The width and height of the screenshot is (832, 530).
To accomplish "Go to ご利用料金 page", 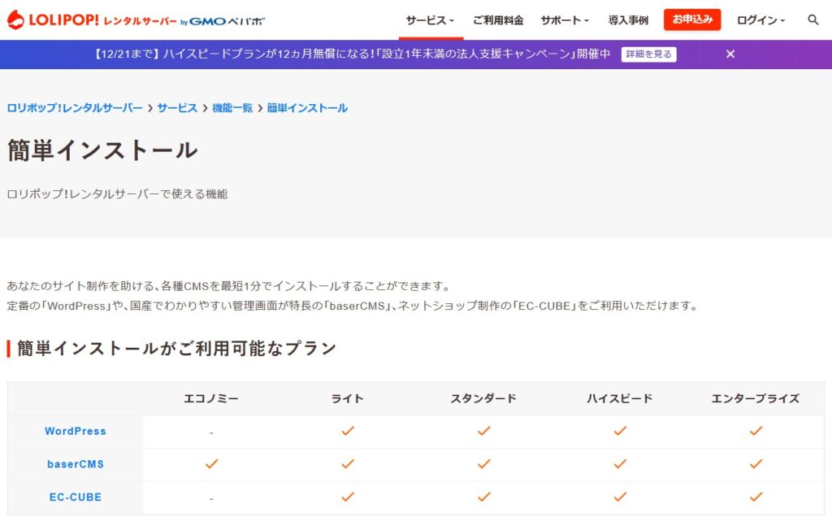I will (498, 20).
